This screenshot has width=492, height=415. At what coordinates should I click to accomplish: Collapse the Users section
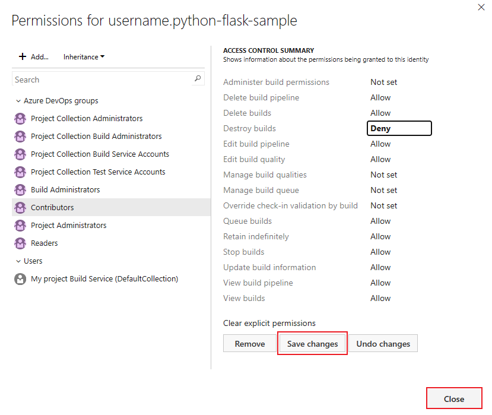pos(18,261)
